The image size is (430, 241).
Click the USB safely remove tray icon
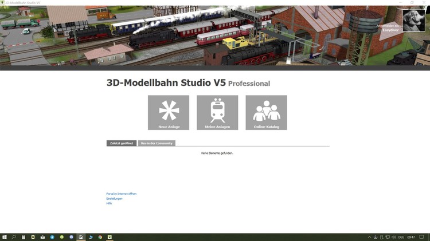pyautogui.click(x=381, y=237)
